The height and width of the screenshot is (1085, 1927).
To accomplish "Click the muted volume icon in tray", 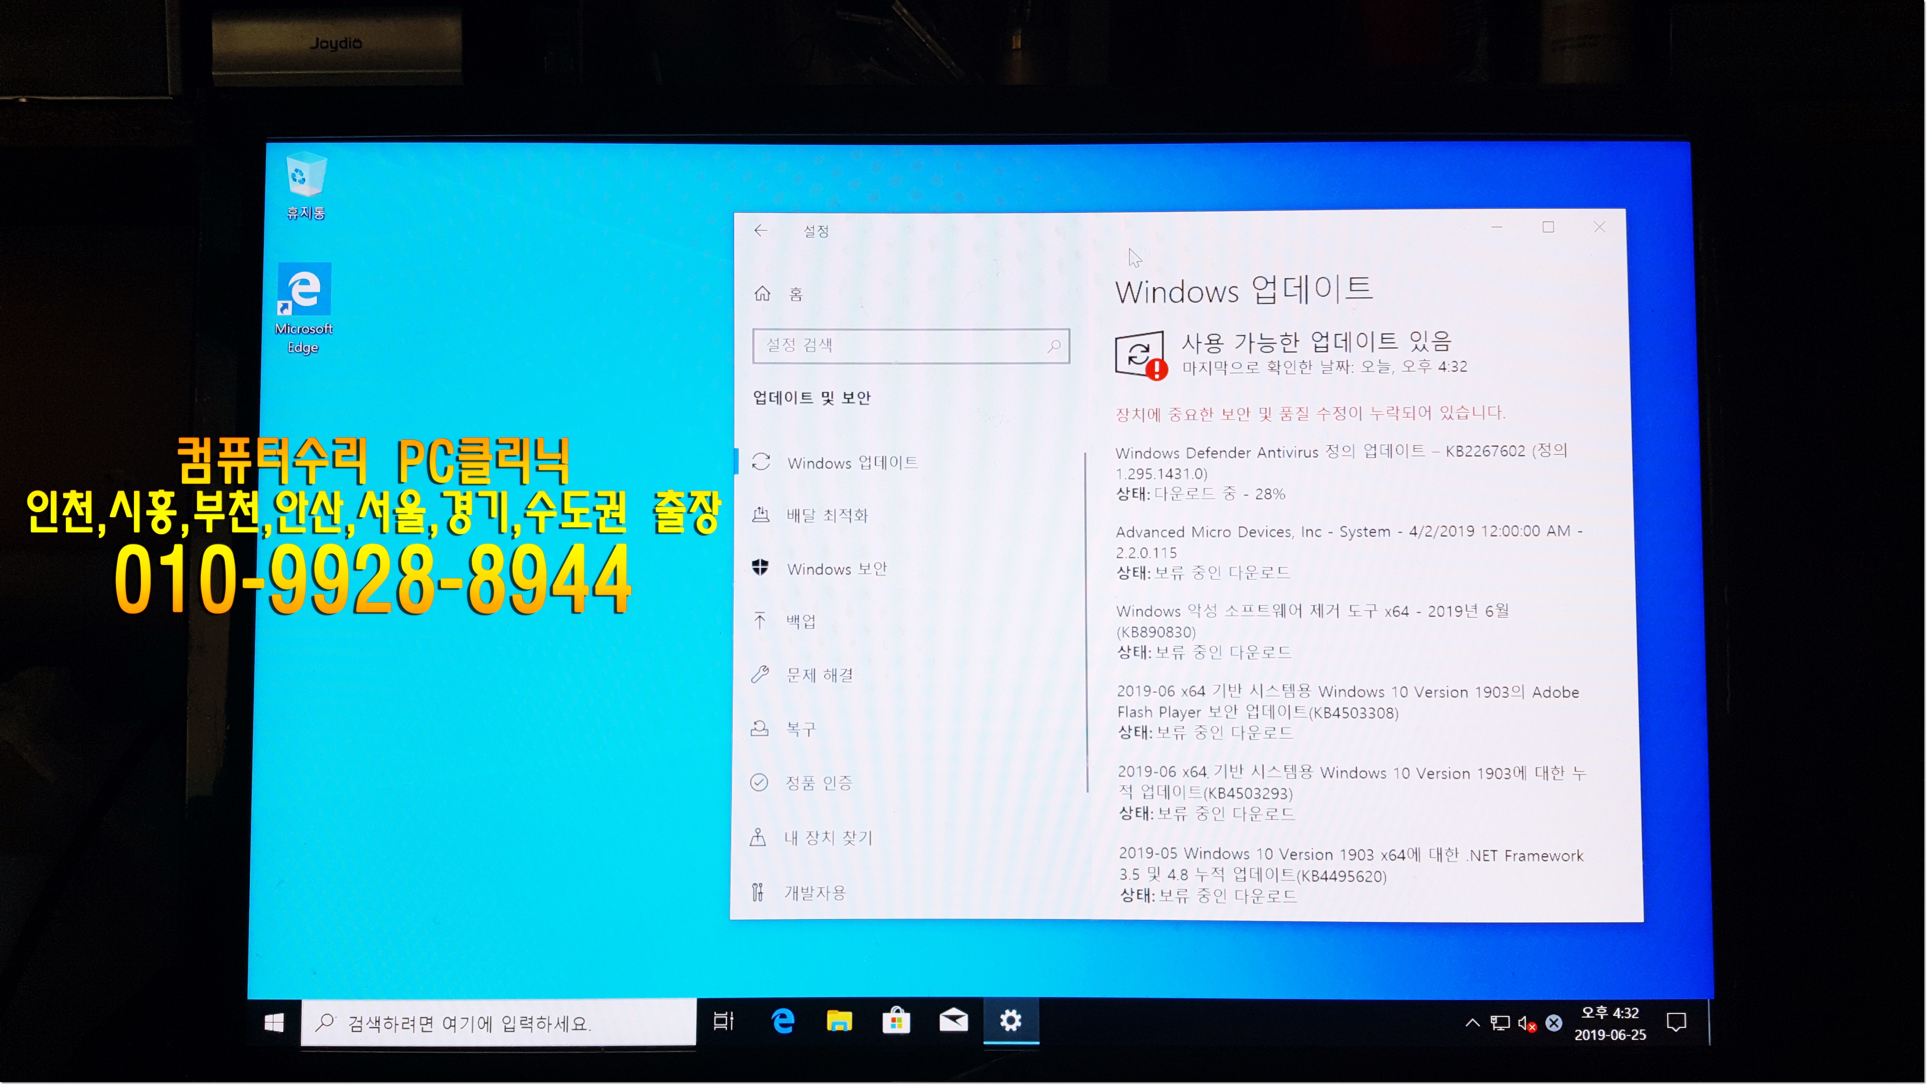I will [x=1527, y=1024].
